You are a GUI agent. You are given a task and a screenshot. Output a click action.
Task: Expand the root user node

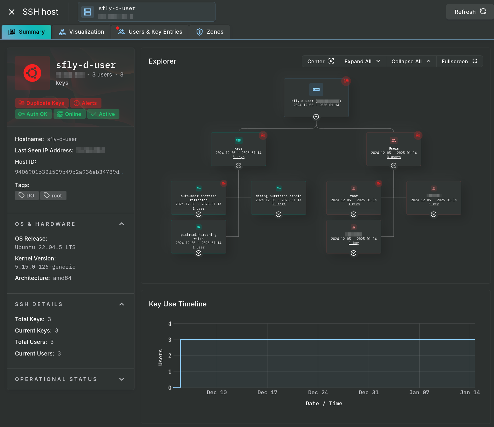click(x=354, y=214)
